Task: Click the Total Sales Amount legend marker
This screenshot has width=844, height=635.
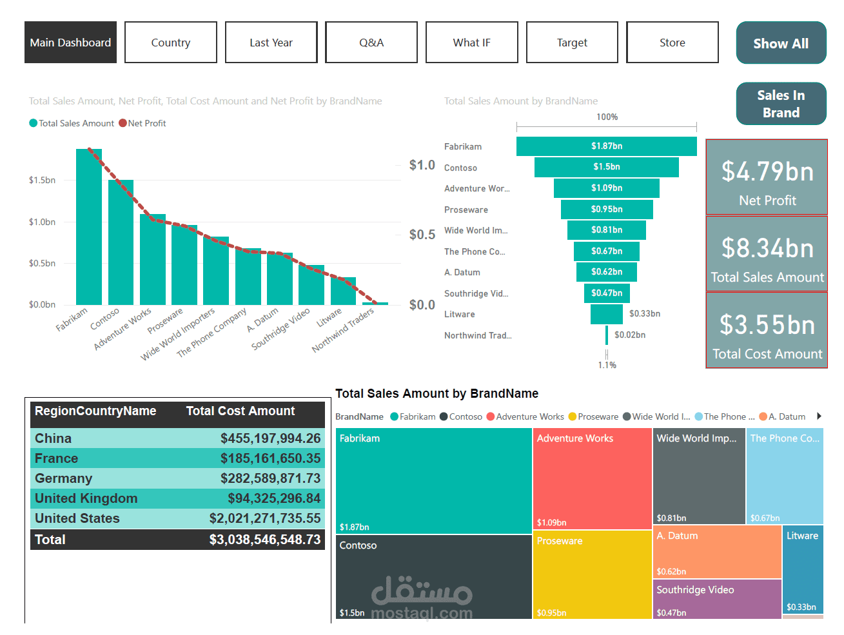Action: pos(34,123)
